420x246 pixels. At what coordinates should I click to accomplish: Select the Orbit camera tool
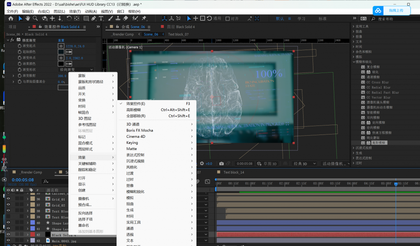[x=45, y=18]
